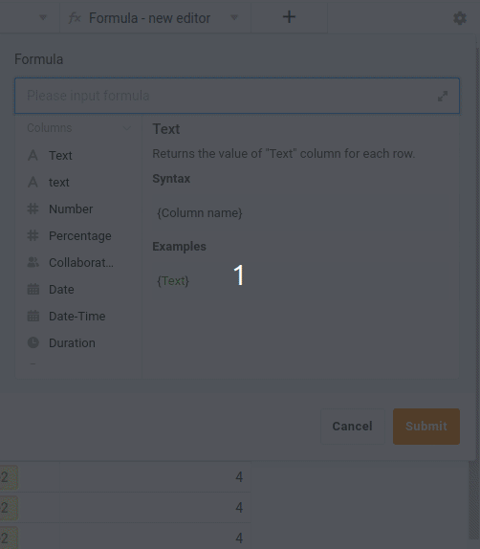Focus the Please input formula field
This screenshot has width=480, height=549.
(237, 96)
